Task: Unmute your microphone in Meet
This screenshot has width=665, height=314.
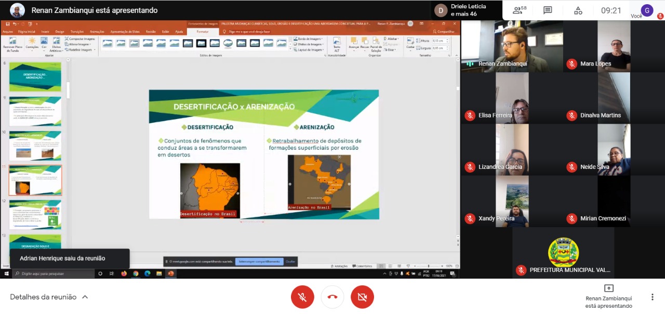Action: [x=302, y=297]
